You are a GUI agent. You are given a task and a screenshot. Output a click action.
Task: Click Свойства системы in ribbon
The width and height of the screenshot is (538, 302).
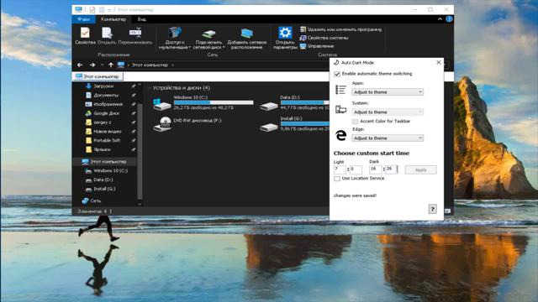click(x=324, y=38)
